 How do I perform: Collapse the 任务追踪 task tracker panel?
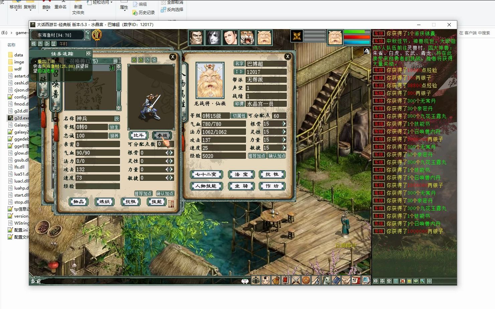tap(89, 53)
